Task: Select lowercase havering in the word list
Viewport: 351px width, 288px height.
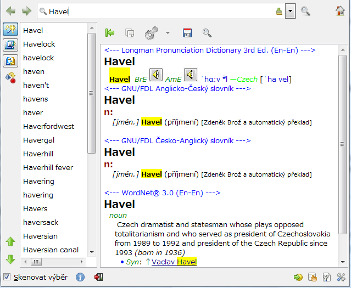Action: tap(38, 195)
